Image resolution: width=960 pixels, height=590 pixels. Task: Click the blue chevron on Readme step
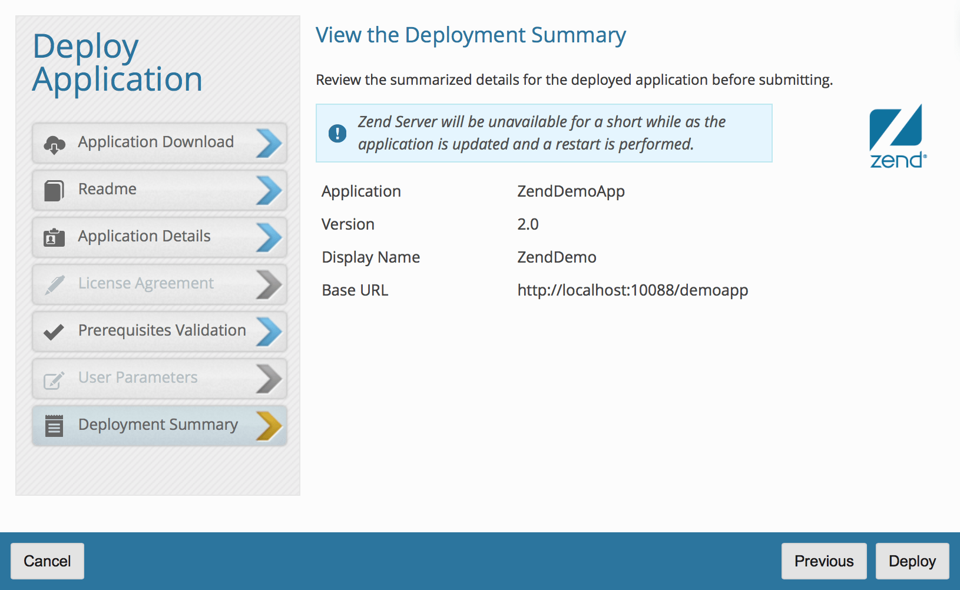(x=269, y=190)
